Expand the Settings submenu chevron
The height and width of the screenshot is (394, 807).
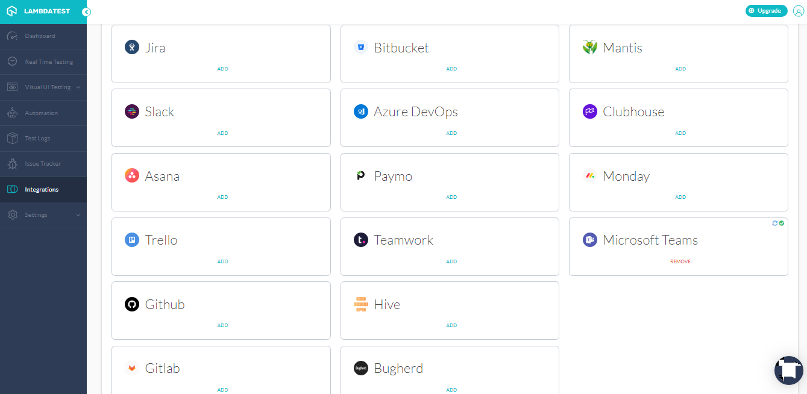click(78, 215)
